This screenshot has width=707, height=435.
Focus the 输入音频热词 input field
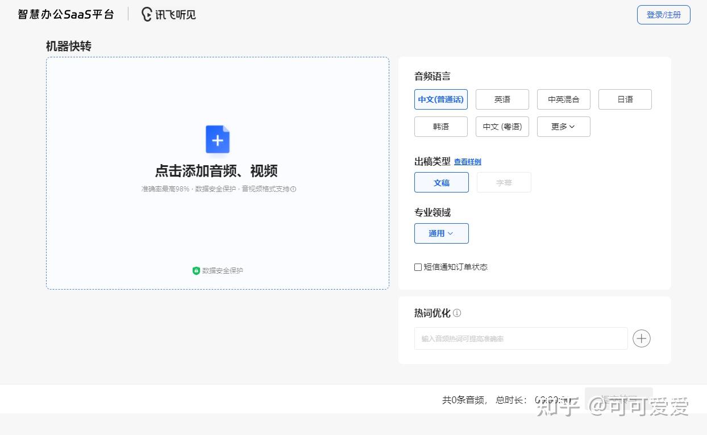click(x=521, y=338)
